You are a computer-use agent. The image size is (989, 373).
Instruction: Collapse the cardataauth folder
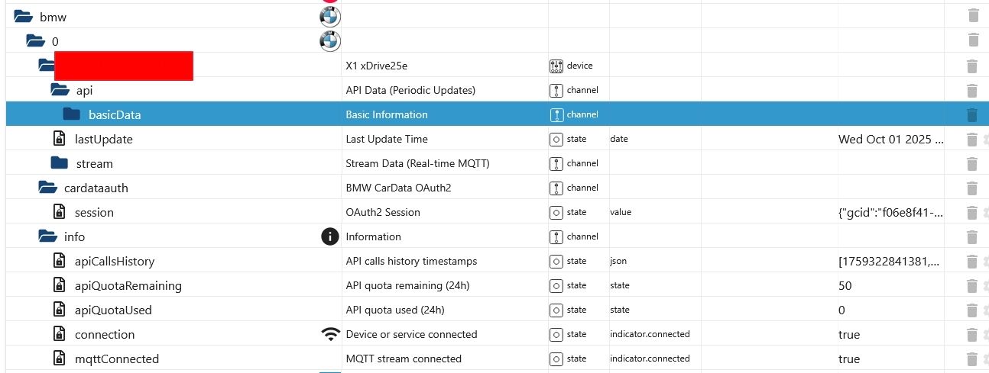point(47,188)
